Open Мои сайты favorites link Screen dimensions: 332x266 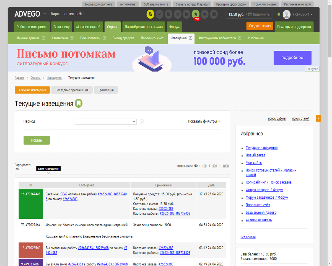254,163
